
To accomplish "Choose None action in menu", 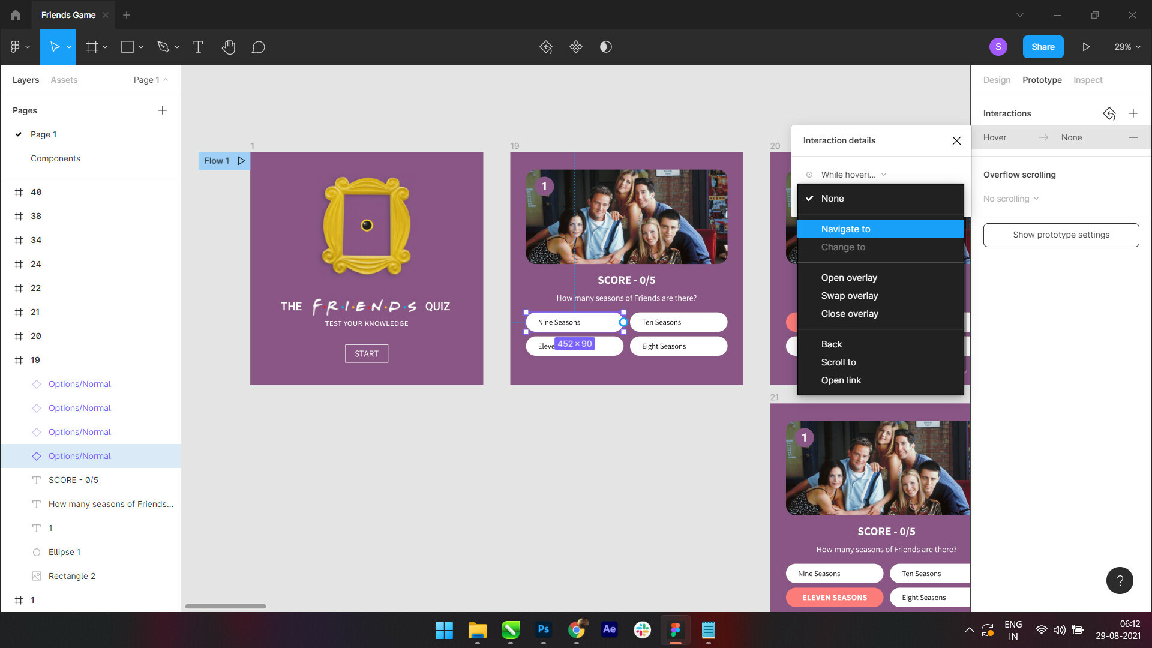I will click(x=880, y=199).
